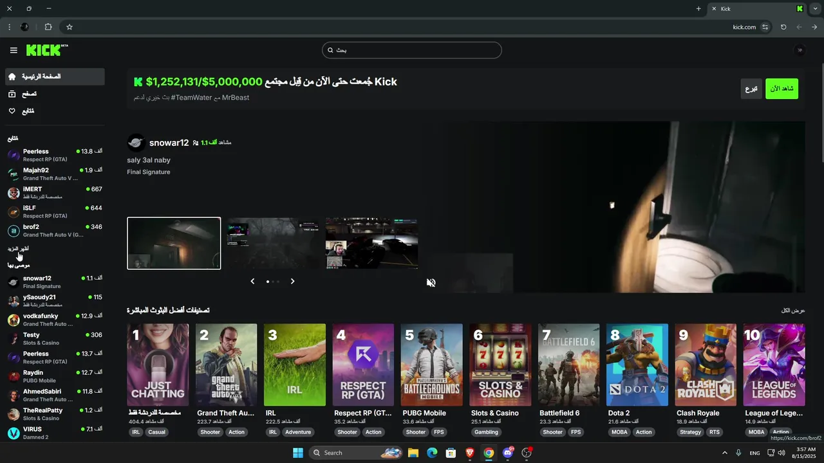Open Brave browser from taskbar

tap(470, 453)
